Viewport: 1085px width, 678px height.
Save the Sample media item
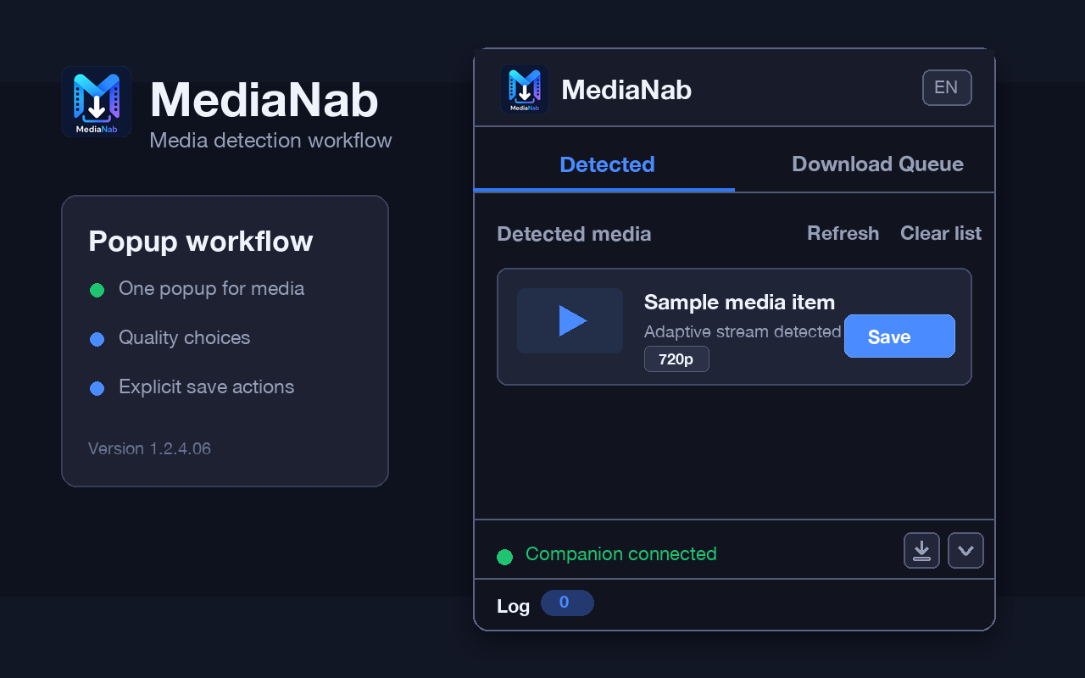coord(899,336)
